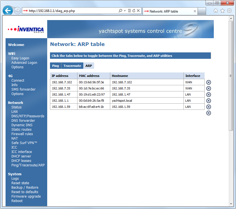Stop loading with the address bar X
The height and width of the screenshot is (209, 236).
[138, 11]
